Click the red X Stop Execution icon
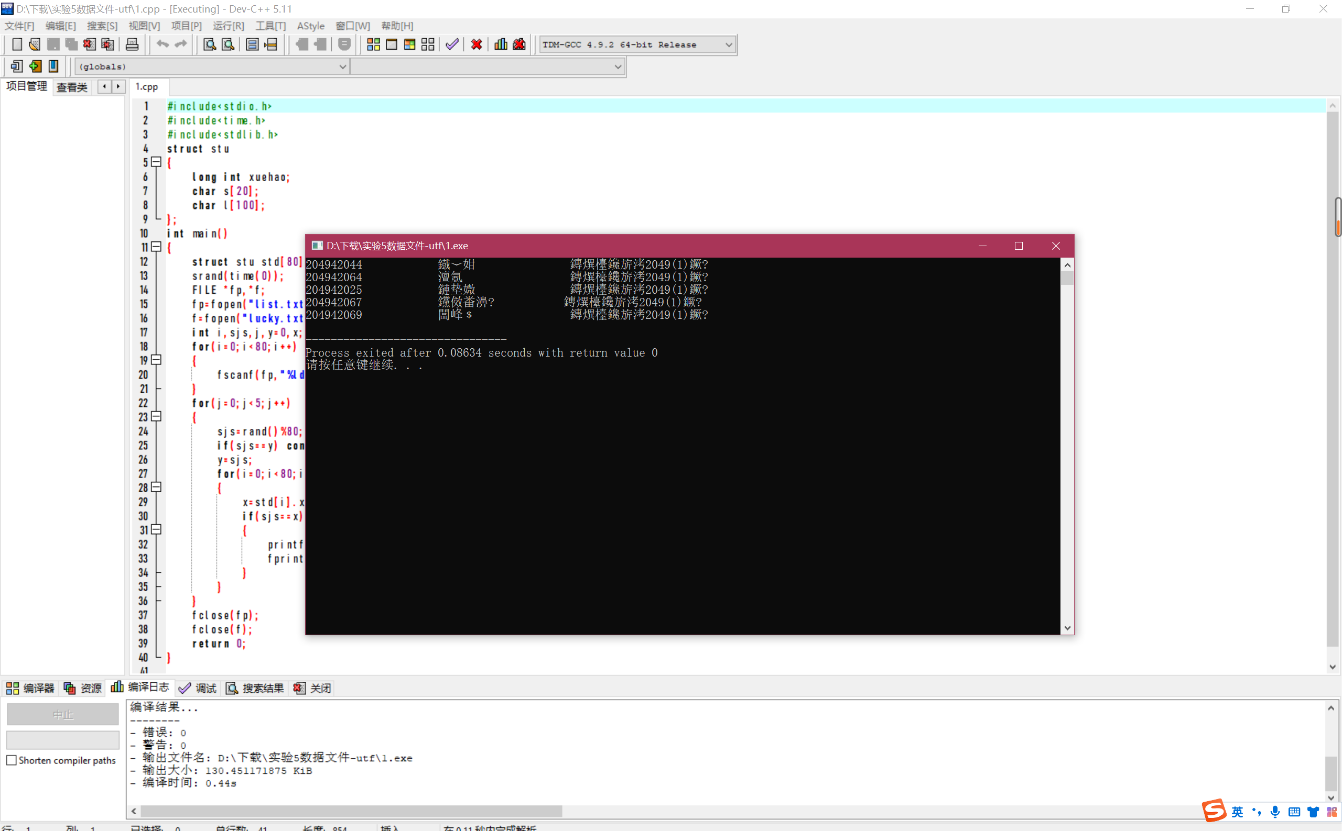Screen dimensions: 1342x831 pos(477,45)
